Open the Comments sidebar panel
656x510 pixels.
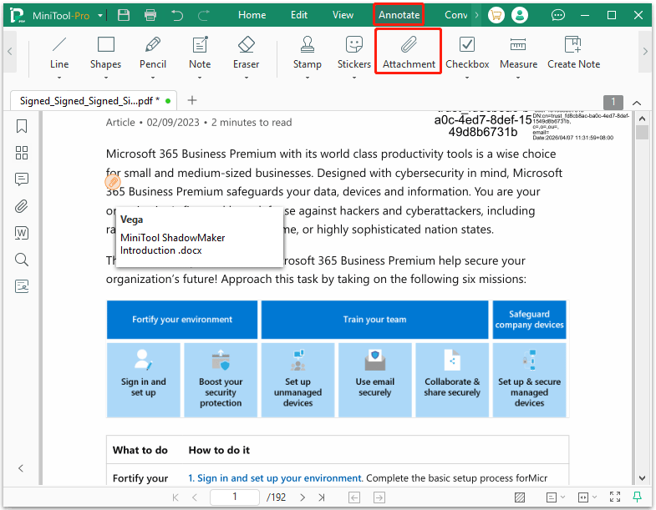tap(22, 179)
